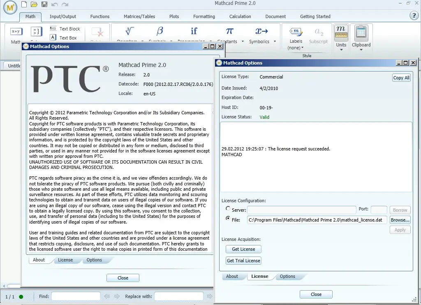This screenshot has width=421, height=305.
Task: Click the Borrow license button
Action: pyautogui.click(x=400, y=210)
